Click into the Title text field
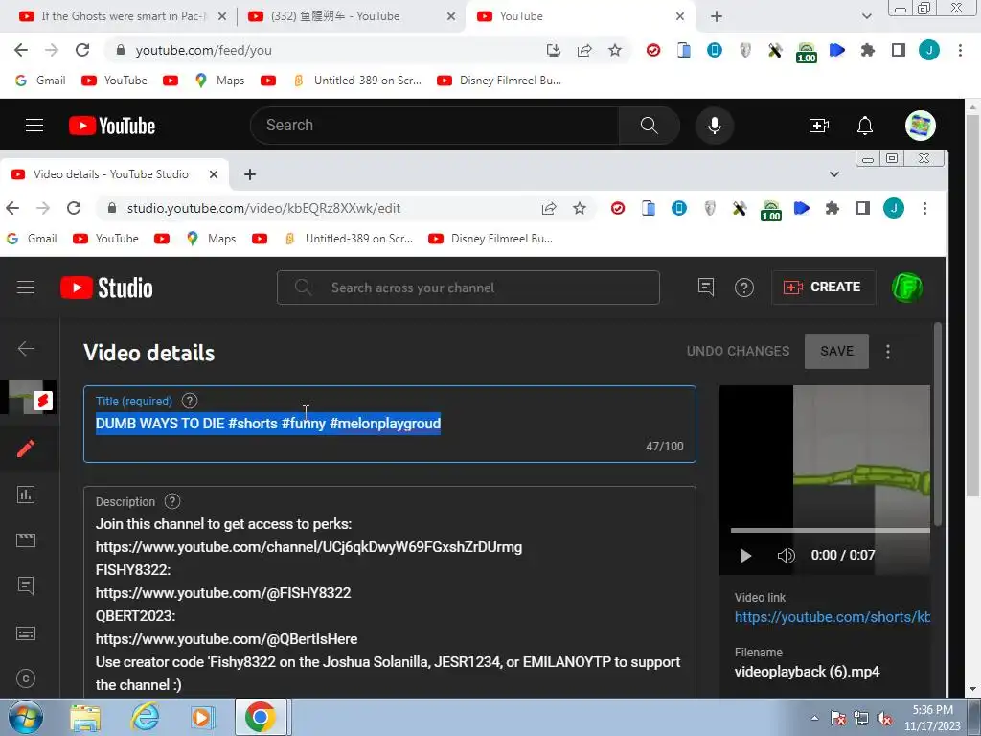This screenshot has width=981, height=736. tap(390, 425)
